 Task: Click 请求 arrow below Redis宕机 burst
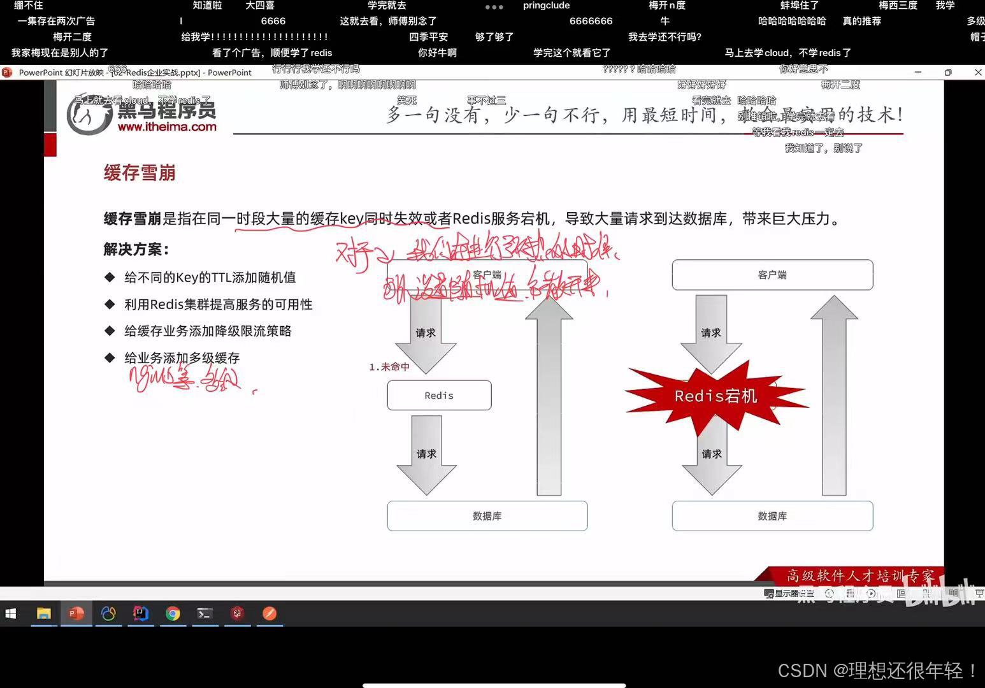click(712, 454)
